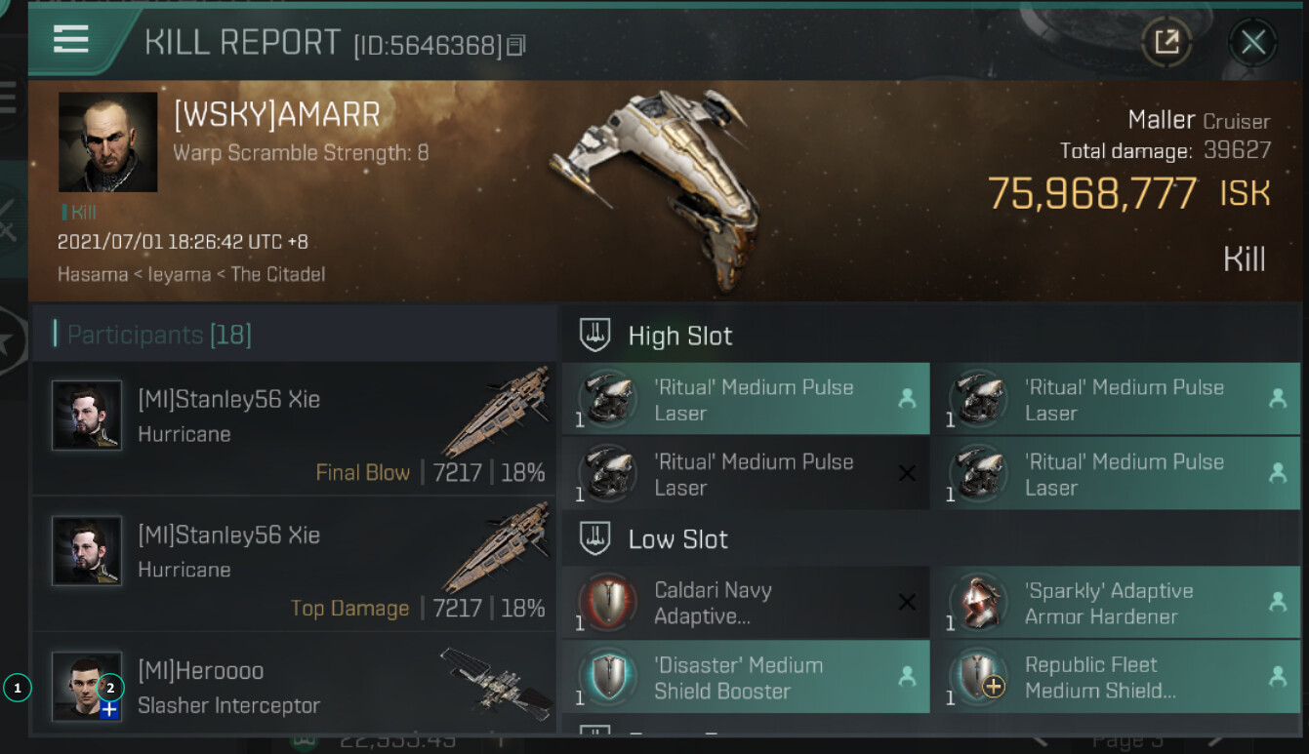This screenshot has height=754, width=1309.
Task: Click the 'Disaster' Medium Shield Booster icon
Action: pos(607,678)
